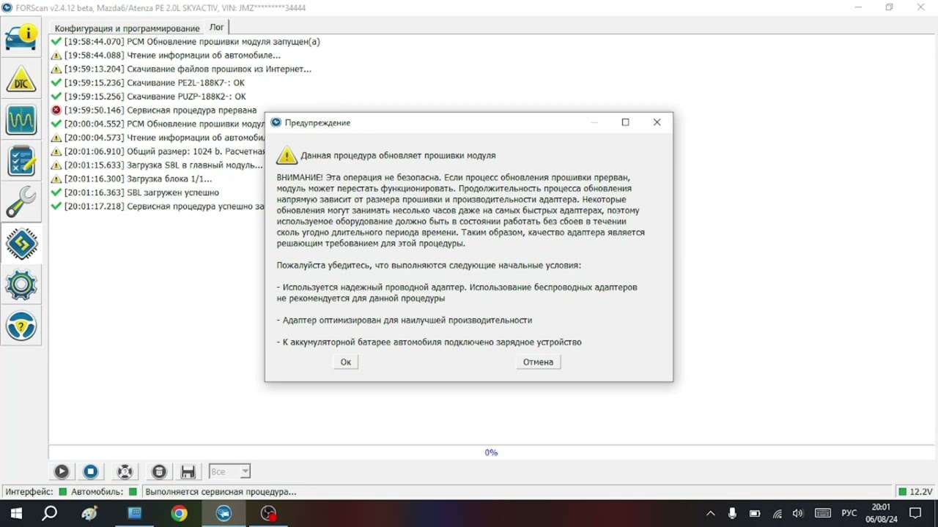Screen dimensions: 938x527
Task: Click the stop procedure button
Action: (90, 472)
